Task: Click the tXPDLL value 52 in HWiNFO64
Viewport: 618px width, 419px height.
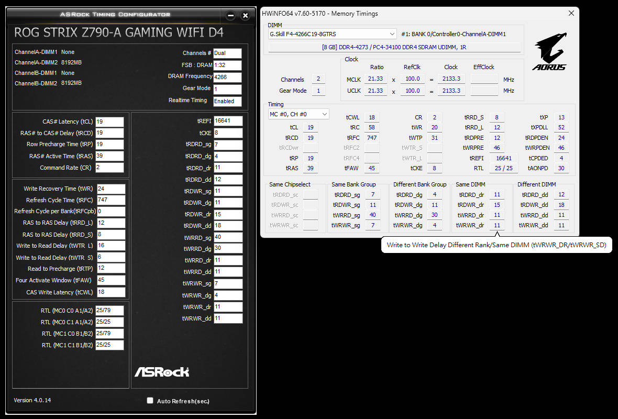Action: pyautogui.click(x=561, y=128)
